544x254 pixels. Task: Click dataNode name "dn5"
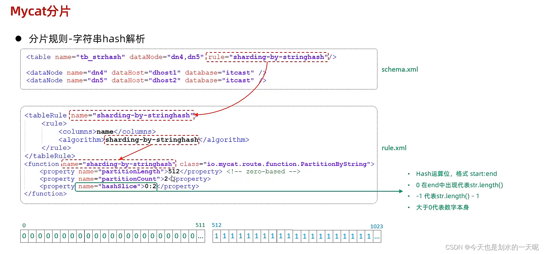click(97, 80)
